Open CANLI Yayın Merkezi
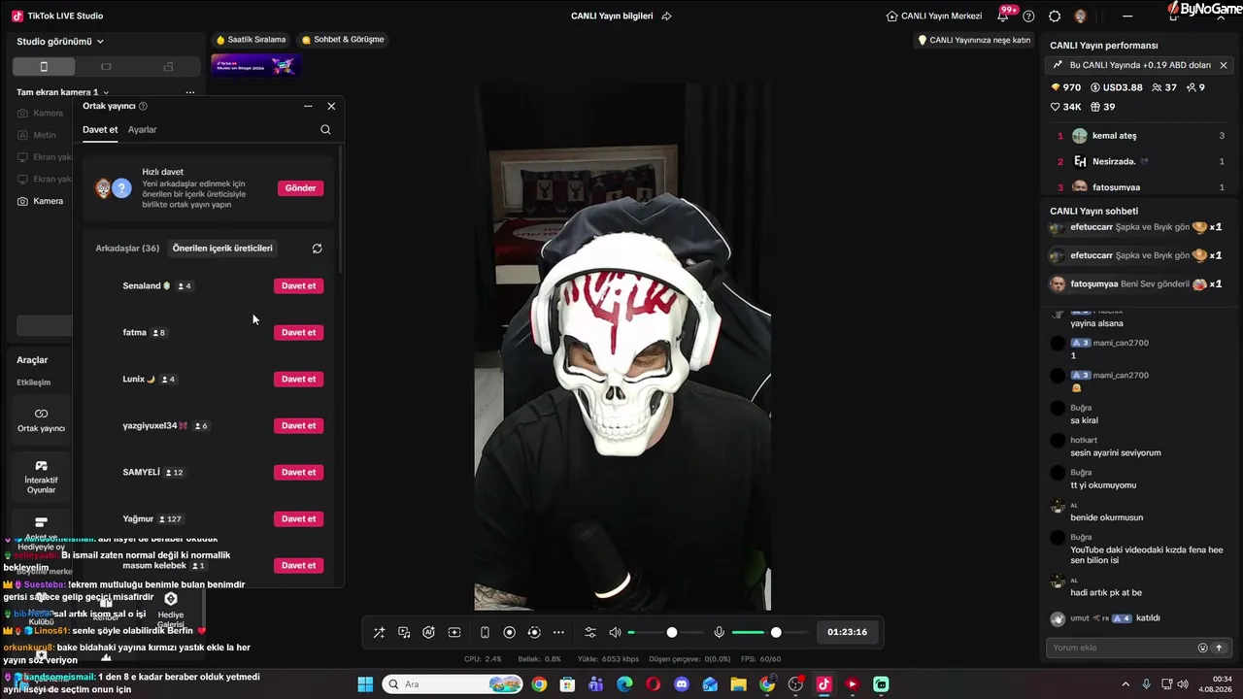This screenshot has height=699, width=1243. point(934,16)
